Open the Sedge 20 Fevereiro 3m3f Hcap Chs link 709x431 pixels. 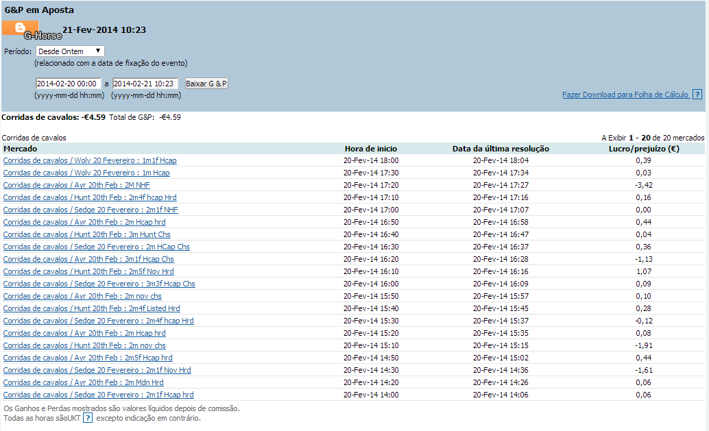click(x=99, y=284)
